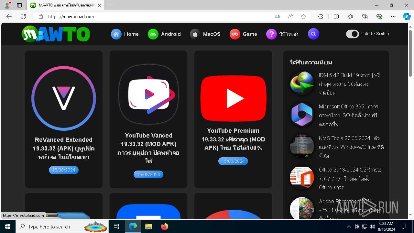Click the red Game controller icon

[x=235, y=34]
